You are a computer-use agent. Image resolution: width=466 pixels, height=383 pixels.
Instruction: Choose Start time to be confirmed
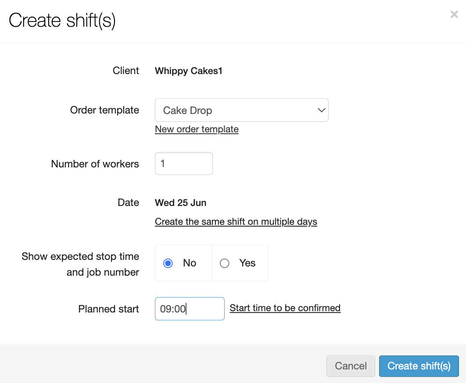click(x=285, y=308)
